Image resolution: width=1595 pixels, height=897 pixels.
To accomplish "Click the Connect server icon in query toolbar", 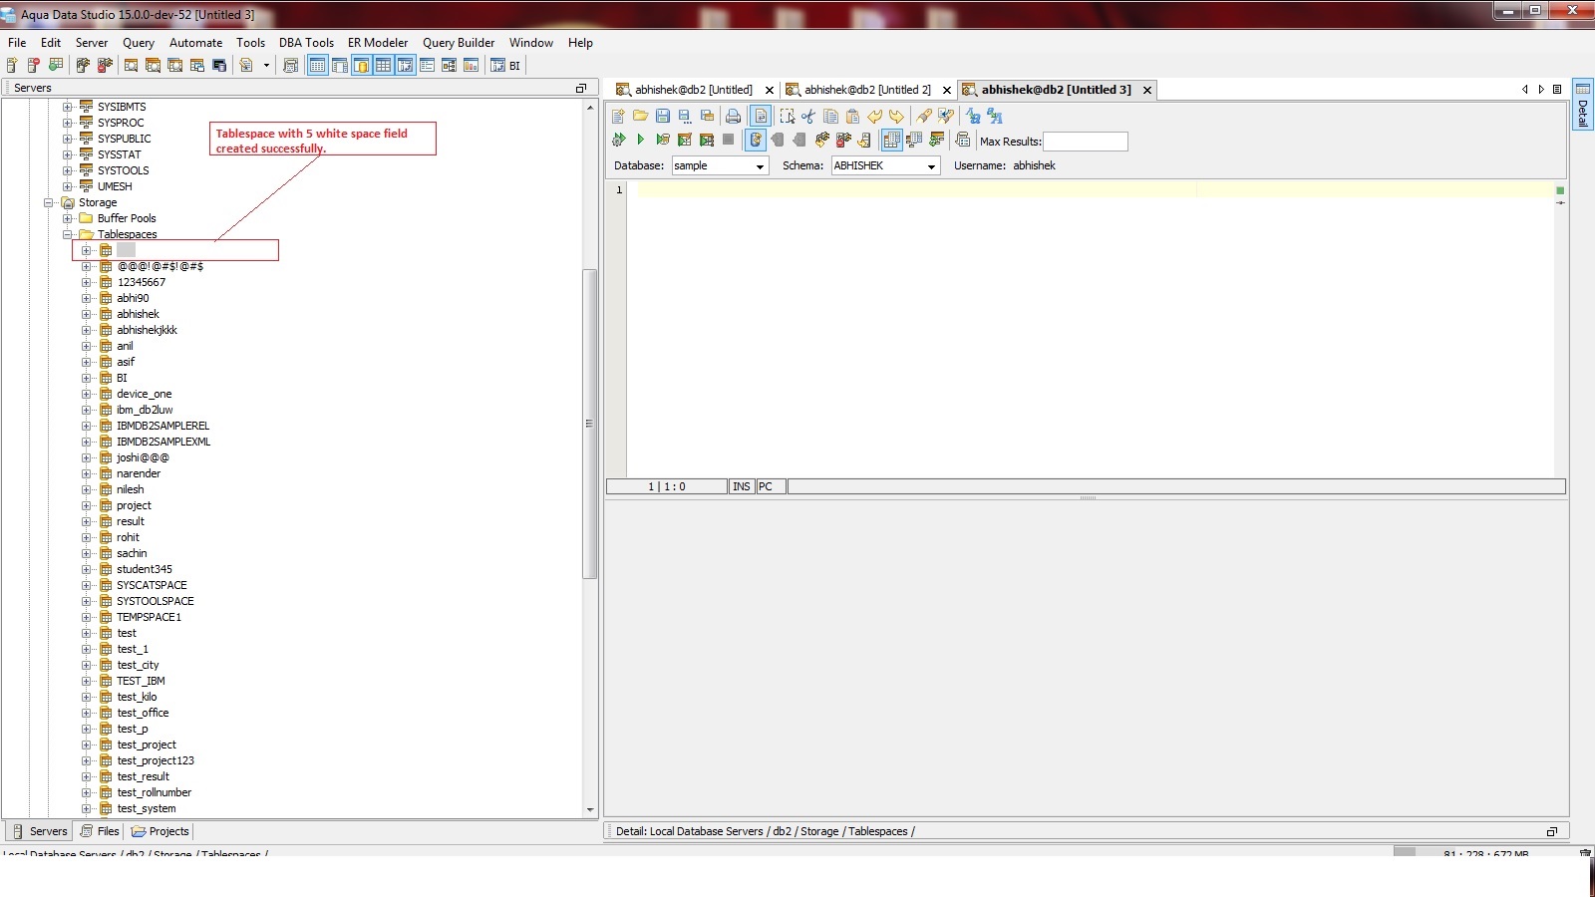I will tap(821, 141).
